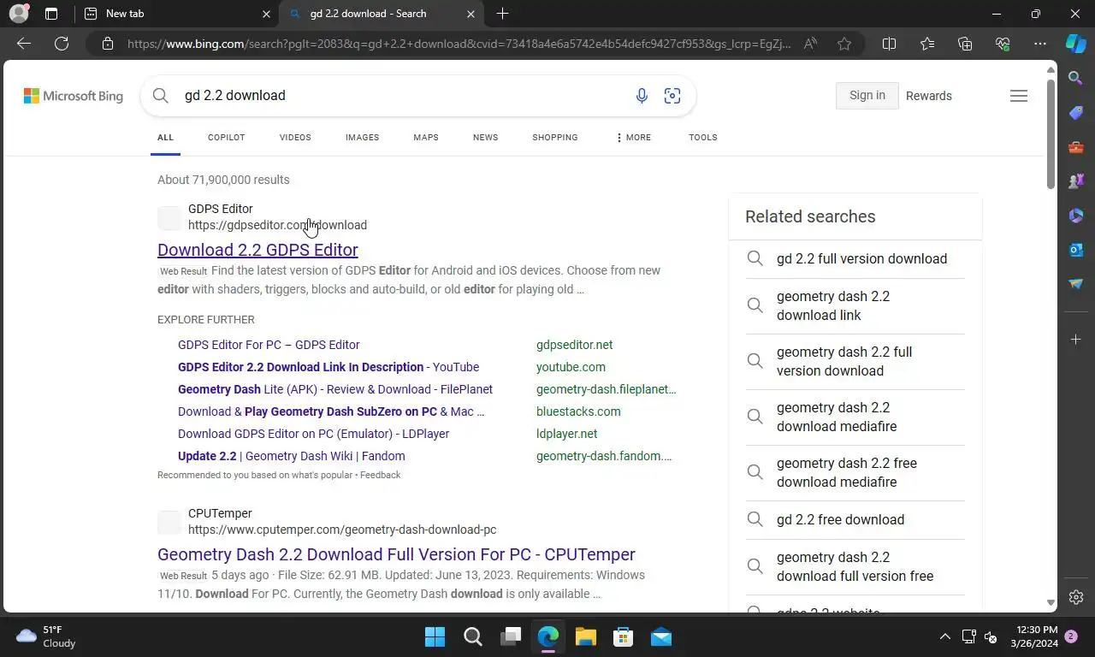Screen dimensions: 1095x657
Task: Expand the MORE search options dropdown
Action: (633, 137)
